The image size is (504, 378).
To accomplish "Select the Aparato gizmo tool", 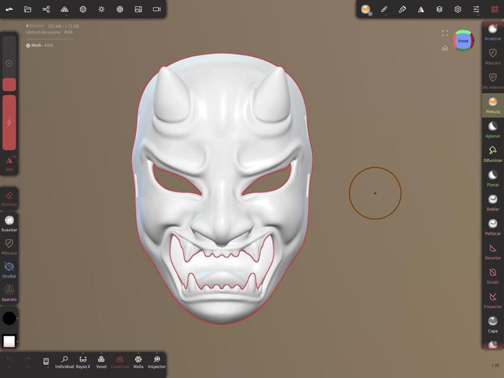I will tap(11, 290).
